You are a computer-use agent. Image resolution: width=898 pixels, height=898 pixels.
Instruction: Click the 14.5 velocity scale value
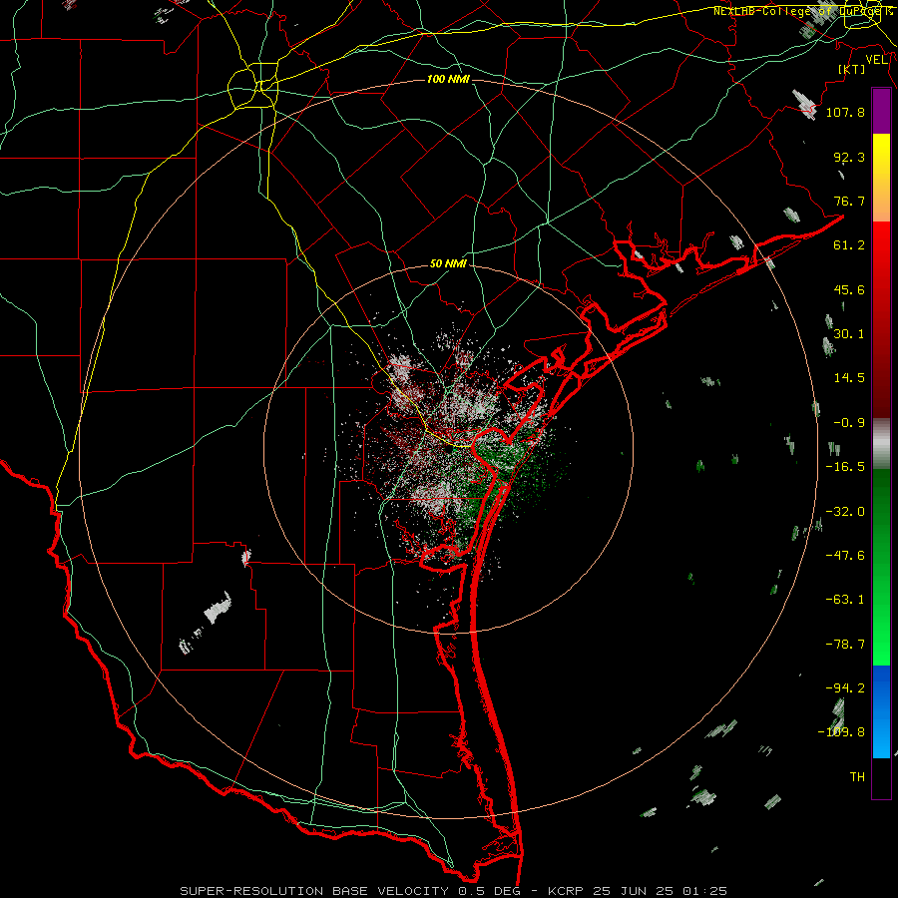coord(849,378)
